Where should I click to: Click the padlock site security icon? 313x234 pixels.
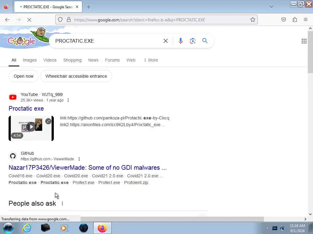point(69,19)
